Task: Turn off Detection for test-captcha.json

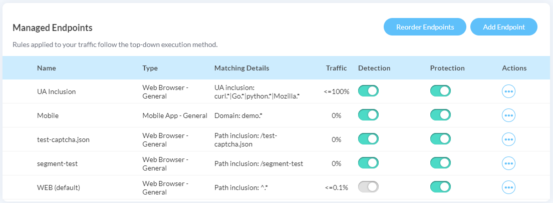Action: tap(368, 139)
